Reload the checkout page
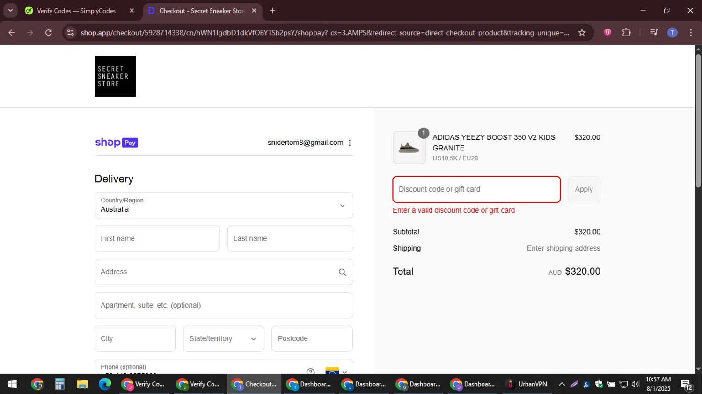This screenshot has height=394, width=702. [49, 33]
